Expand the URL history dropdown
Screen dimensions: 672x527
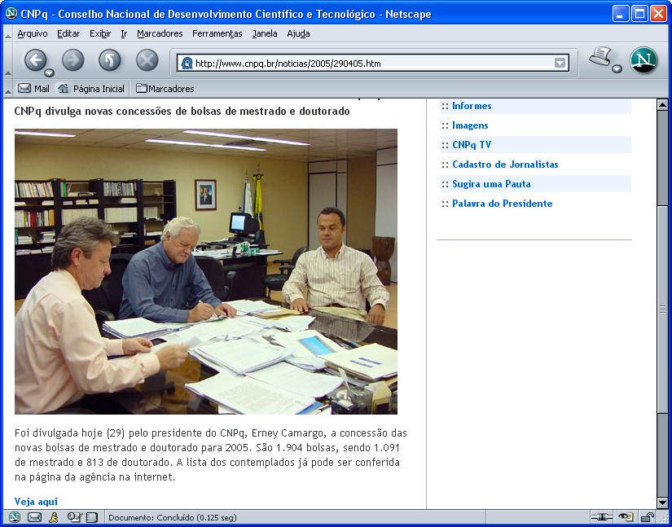point(560,64)
